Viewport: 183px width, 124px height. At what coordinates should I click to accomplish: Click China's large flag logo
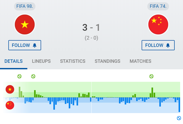158,25
